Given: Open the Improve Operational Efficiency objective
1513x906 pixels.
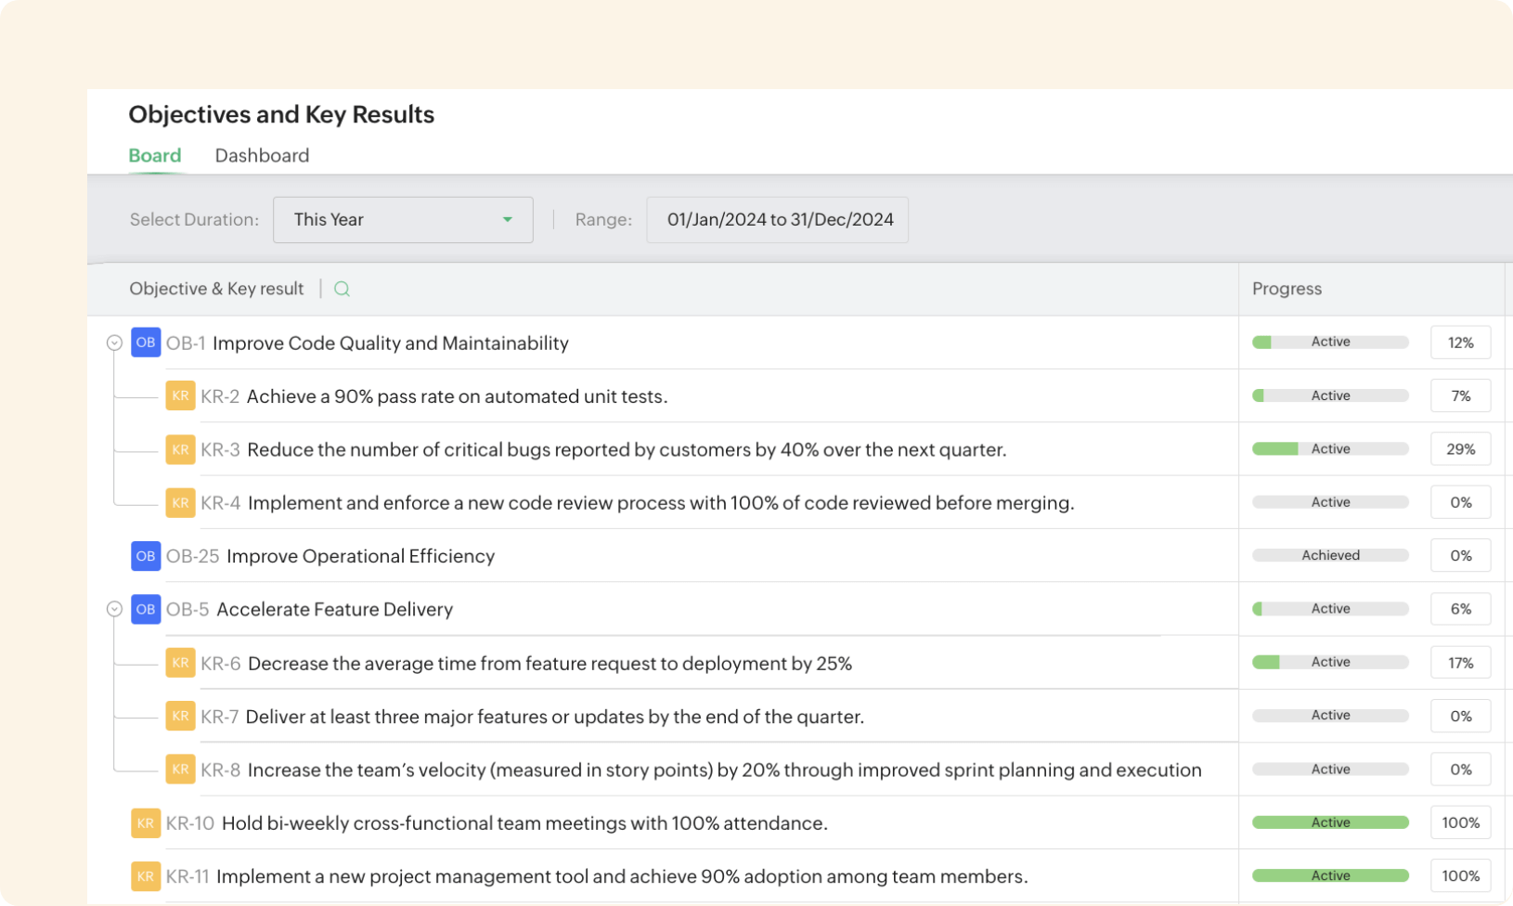Looking at the screenshot, I should [360, 556].
